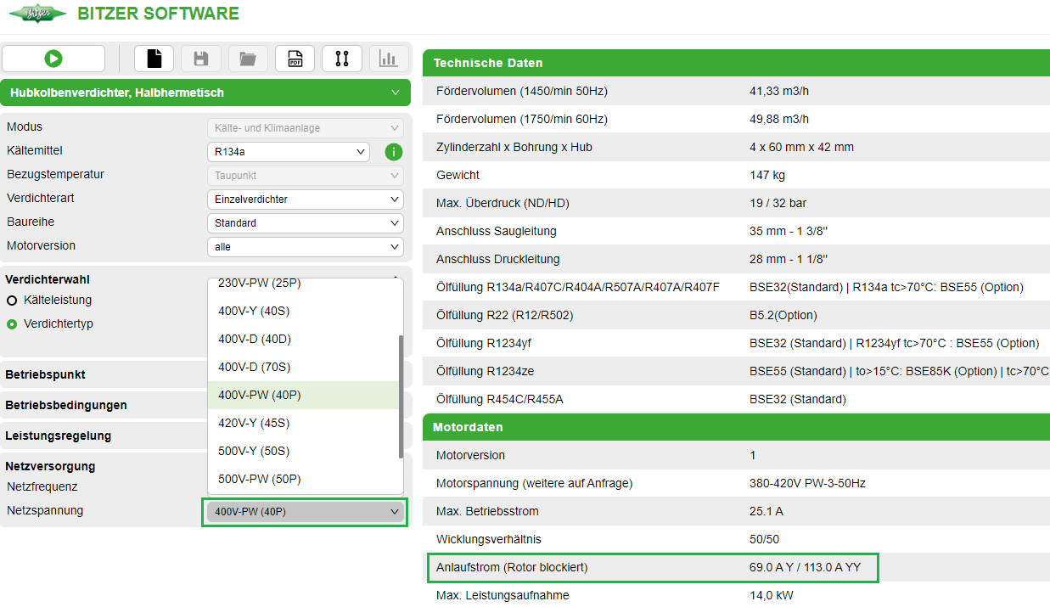Screen dimensions: 1050x607
Task: Click the green refrigerant info icon
Action: point(393,152)
